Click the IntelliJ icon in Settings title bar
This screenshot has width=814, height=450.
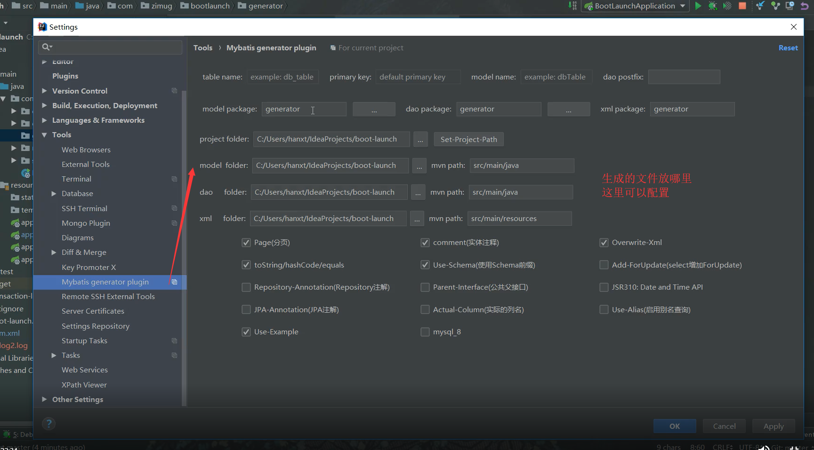[42, 27]
